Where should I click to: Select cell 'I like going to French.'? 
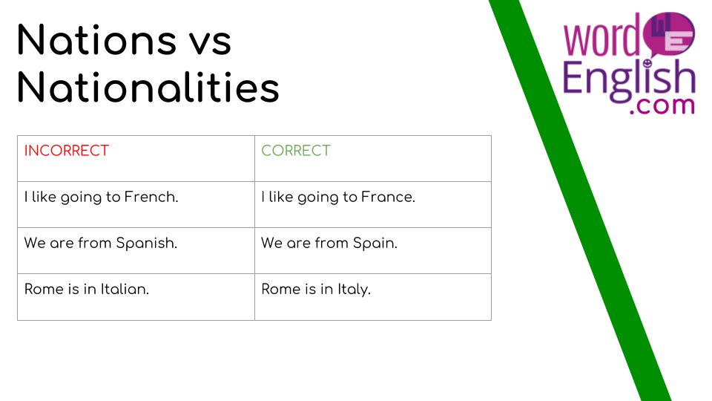pos(136,205)
